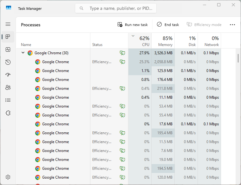Click the 27.9% CPU cell
241x185 pixels.
[x=140, y=53]
